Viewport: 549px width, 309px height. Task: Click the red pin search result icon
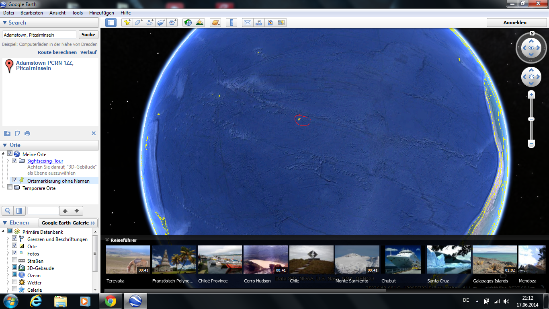click(9, 66)
